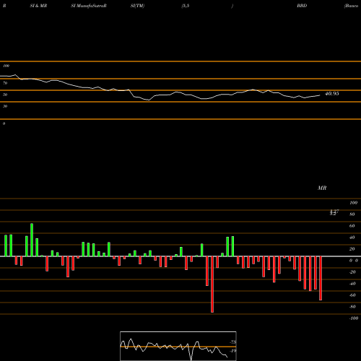This screenshot has width=361, height=361.
Task: Select the BBD ticker label in the header
Action: point(302,6)
